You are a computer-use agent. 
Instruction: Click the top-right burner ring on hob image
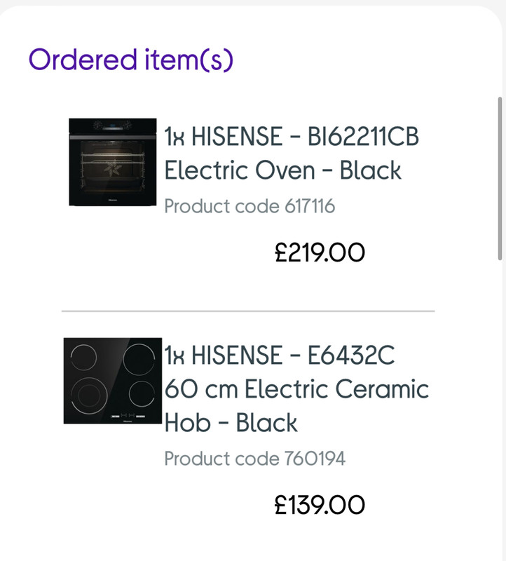pyautogui.click(x=139, y=360)
